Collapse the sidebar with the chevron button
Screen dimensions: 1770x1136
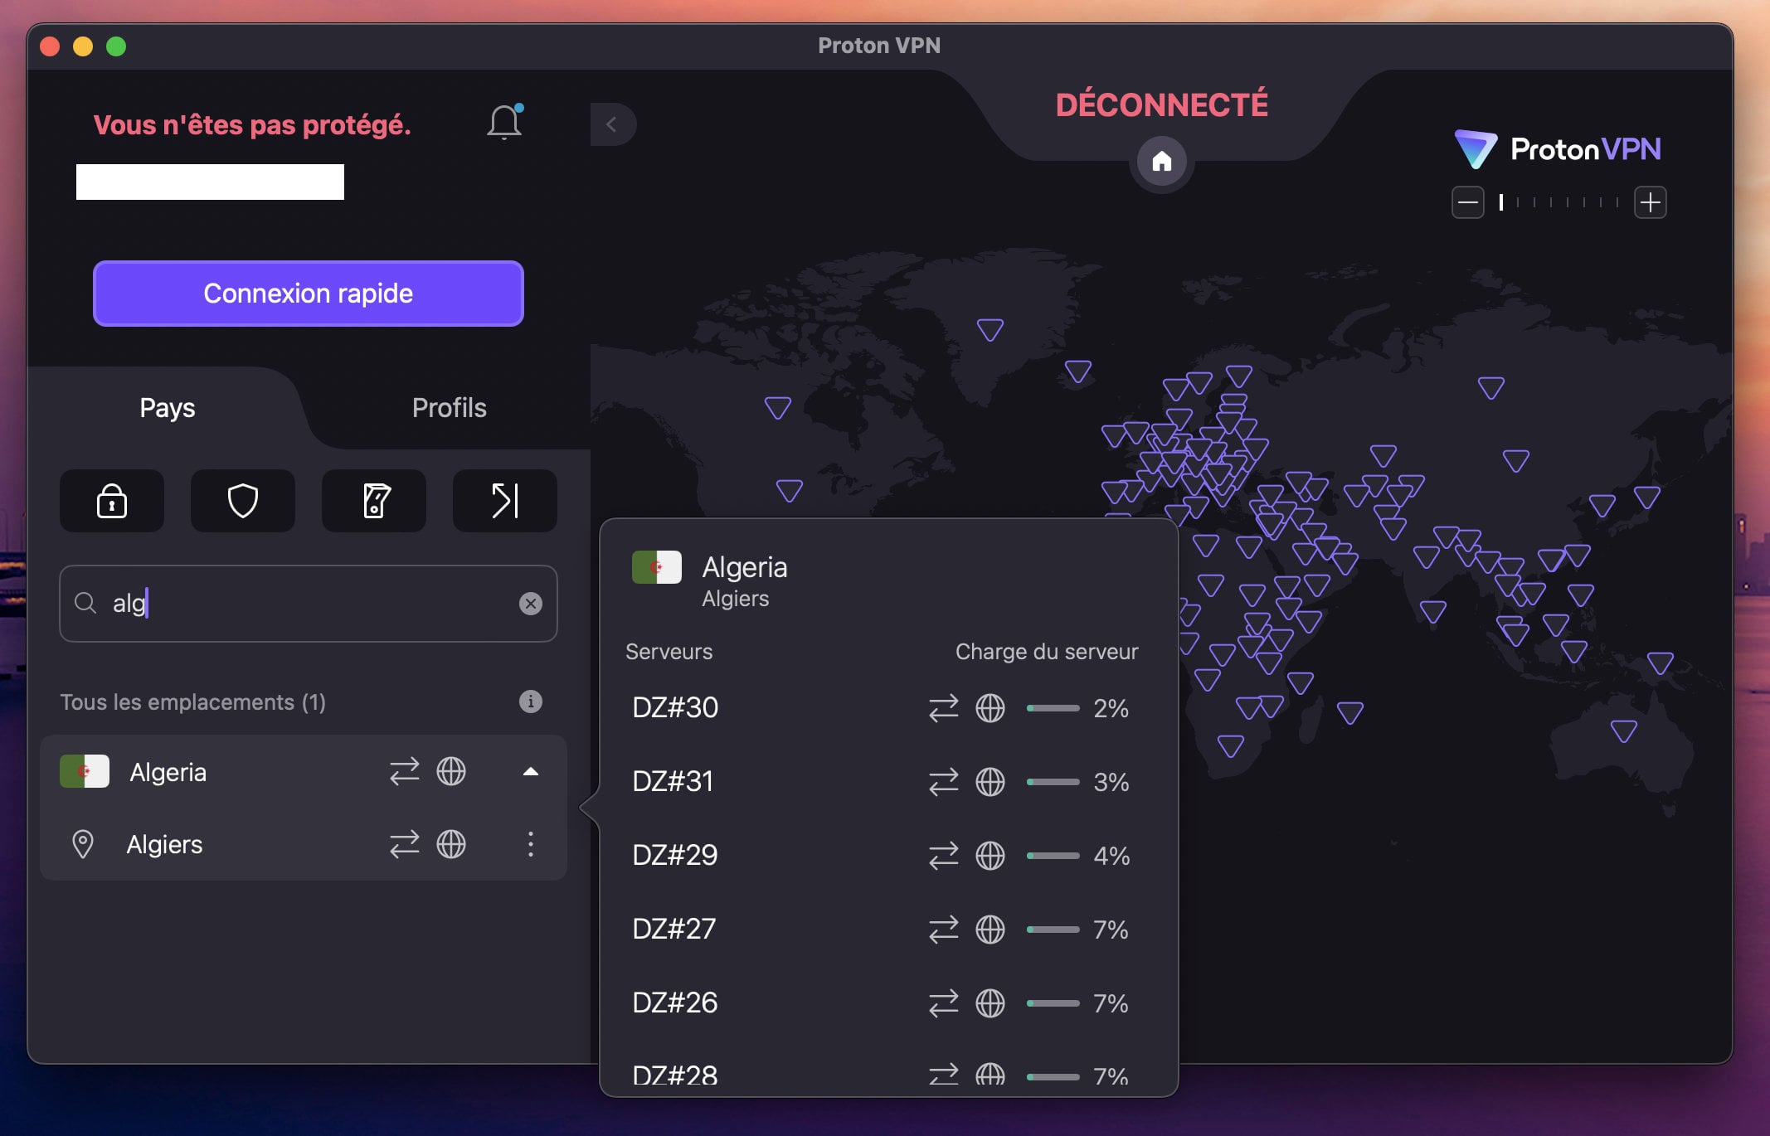pyautogui.click(x=613, y=124)
